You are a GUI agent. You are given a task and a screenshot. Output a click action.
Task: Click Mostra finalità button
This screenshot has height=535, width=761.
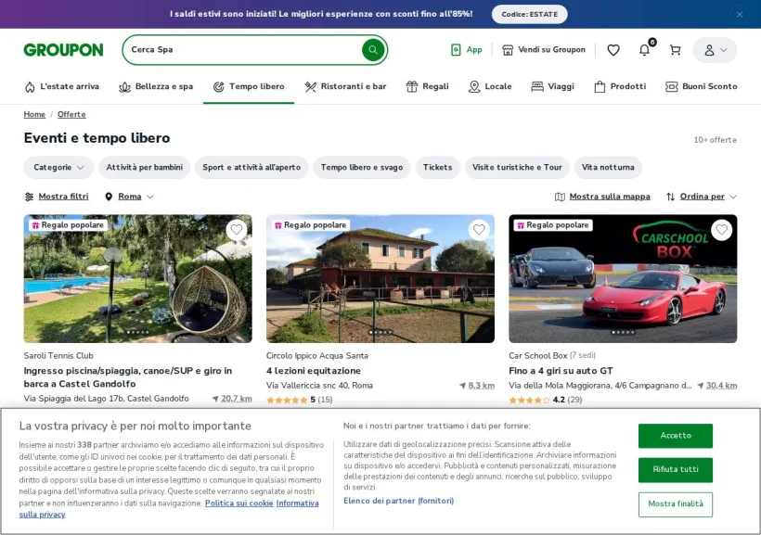(x=675, y=504)
